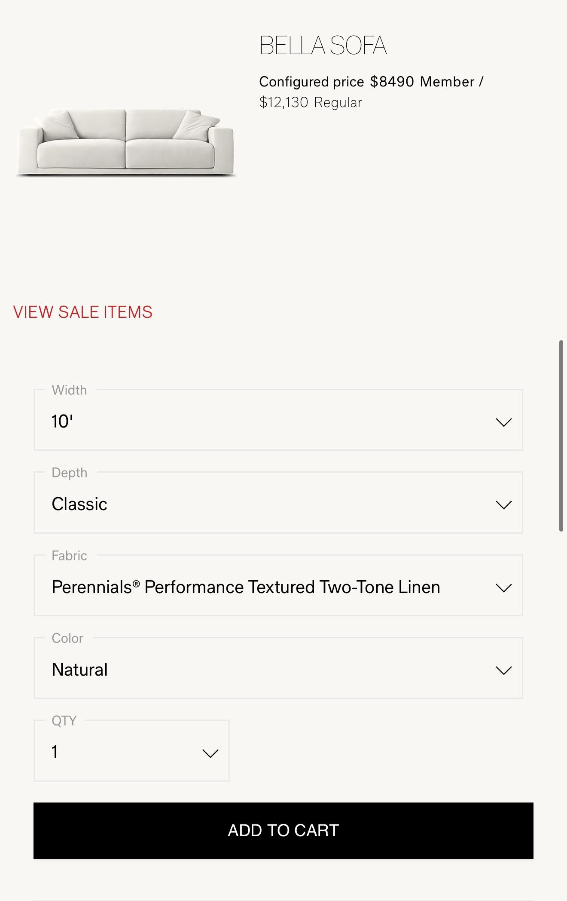
Task: Click the Fabric field label
Action: click(69, 556)
